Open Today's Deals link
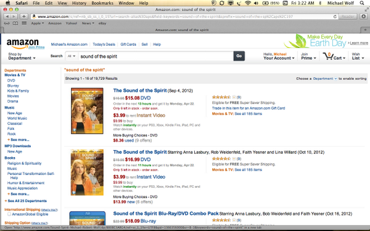The image size is (370, 231). [104, 44]
